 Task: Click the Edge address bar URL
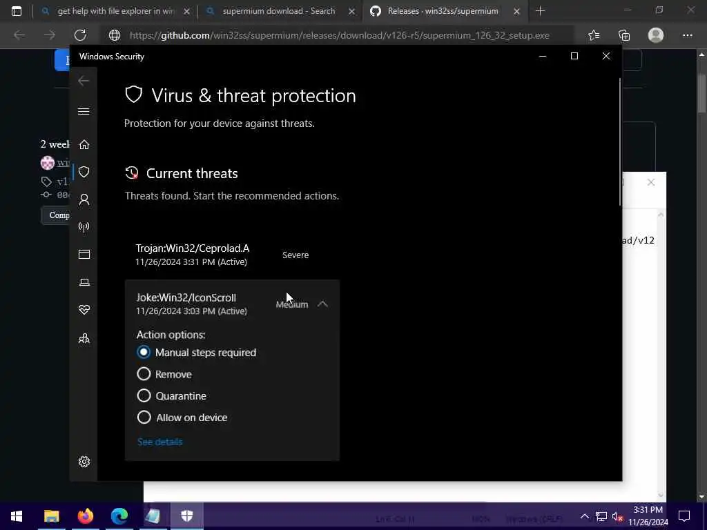[339, 35]
